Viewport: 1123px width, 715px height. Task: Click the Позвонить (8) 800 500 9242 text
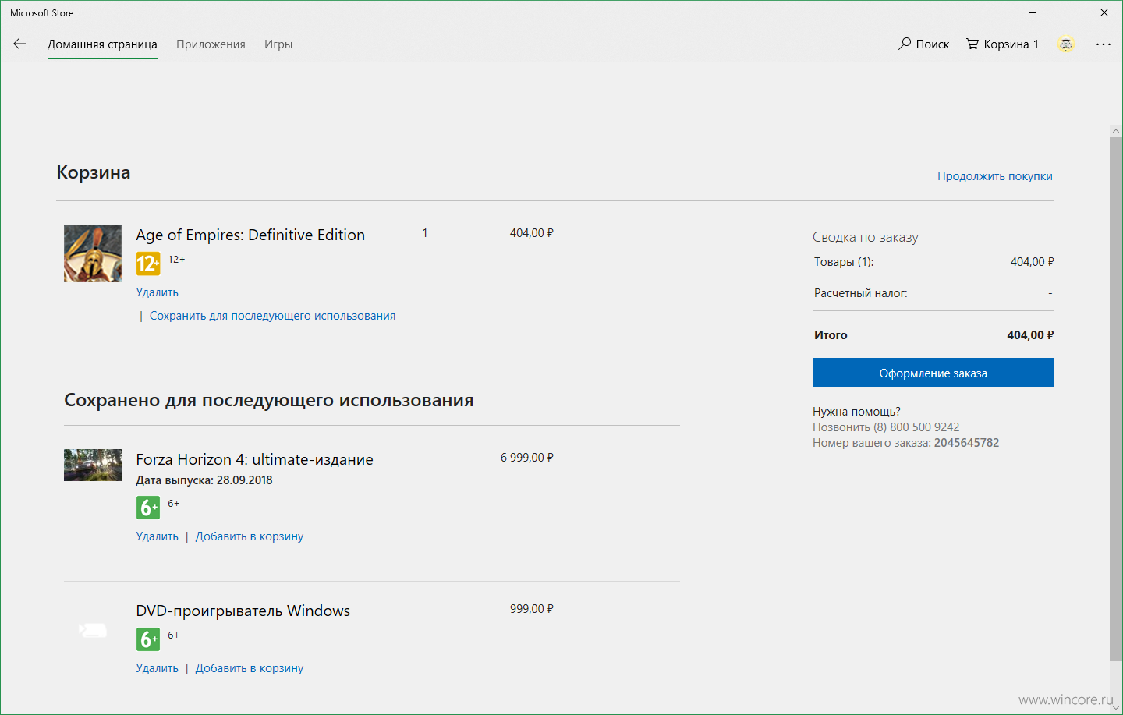pos(886,427)
